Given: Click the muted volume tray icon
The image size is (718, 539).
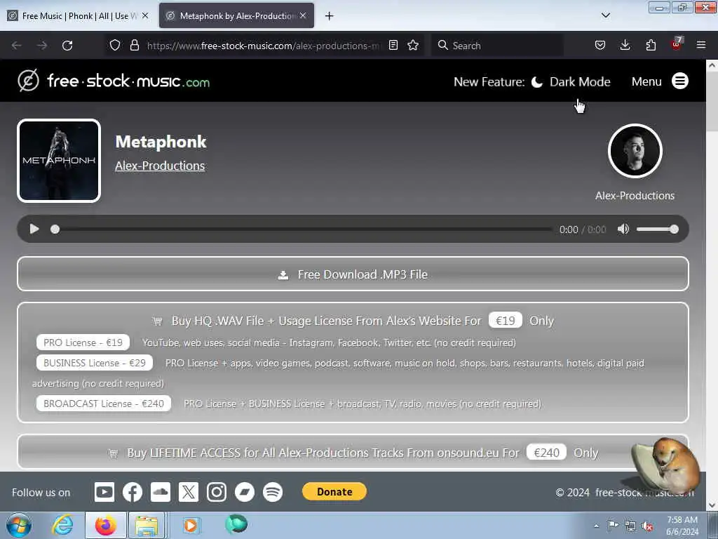Looking at the screenshot, I should (647, 526).
